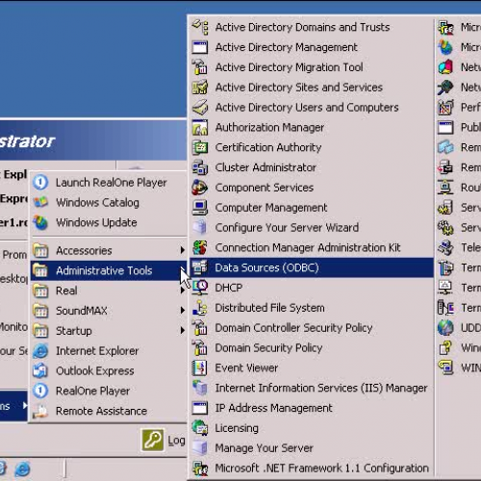This screenshot has width=481, height=481.
Task: Click the Distributed File System icon
Action: coord(200,308)
